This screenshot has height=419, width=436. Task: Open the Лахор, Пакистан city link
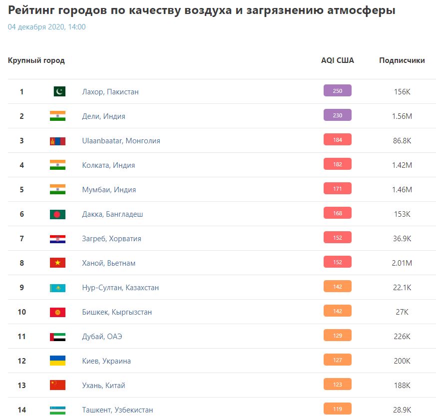click(x=110, y=92)
